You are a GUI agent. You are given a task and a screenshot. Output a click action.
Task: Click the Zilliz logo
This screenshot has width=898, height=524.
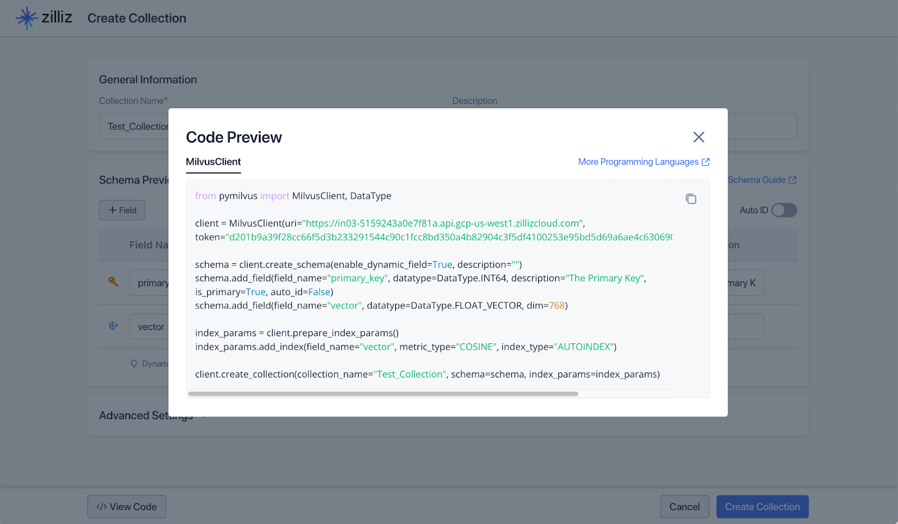26,17
